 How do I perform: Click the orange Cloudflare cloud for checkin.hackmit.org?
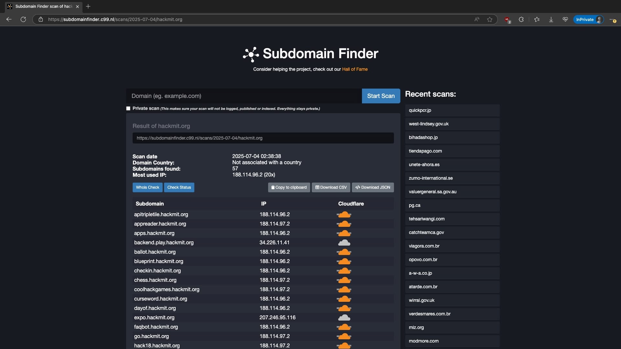pyautogui.click(x=344, y=271)
